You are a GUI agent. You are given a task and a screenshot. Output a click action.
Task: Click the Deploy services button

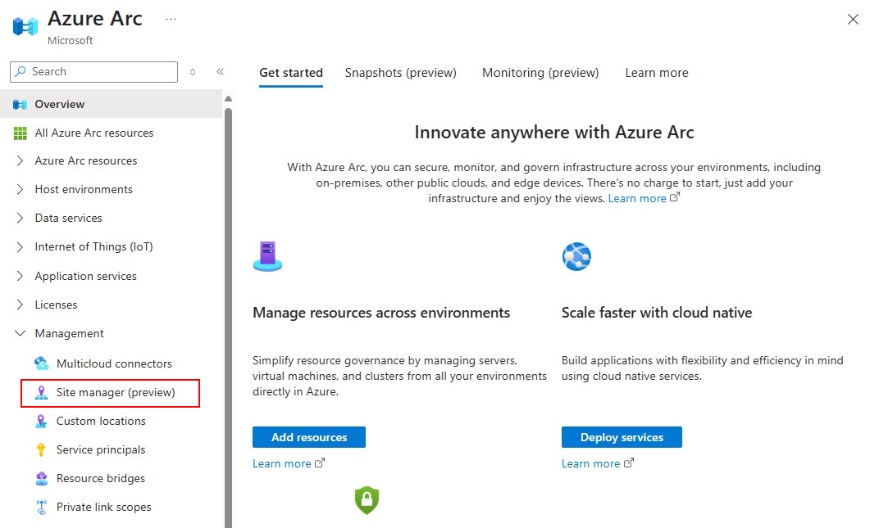pos(621,436)
